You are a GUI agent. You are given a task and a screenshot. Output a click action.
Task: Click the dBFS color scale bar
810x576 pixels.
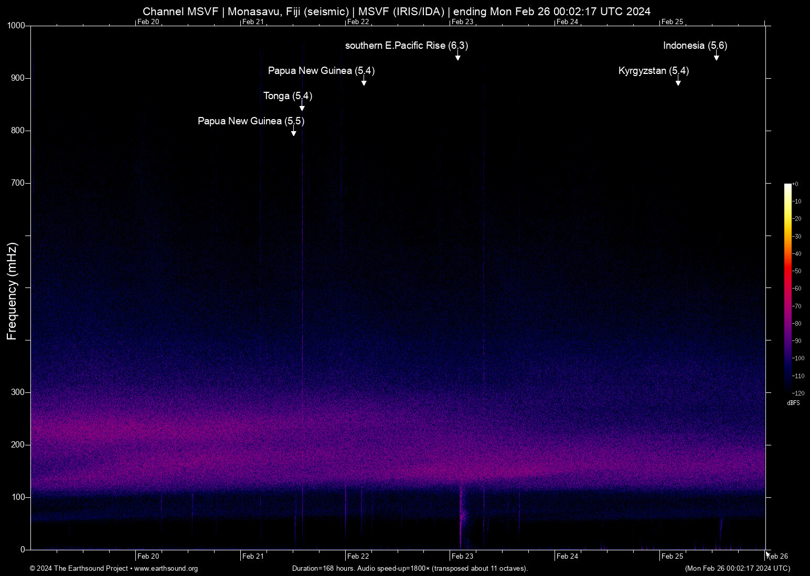pyautogui.click(x=787, y=287)
